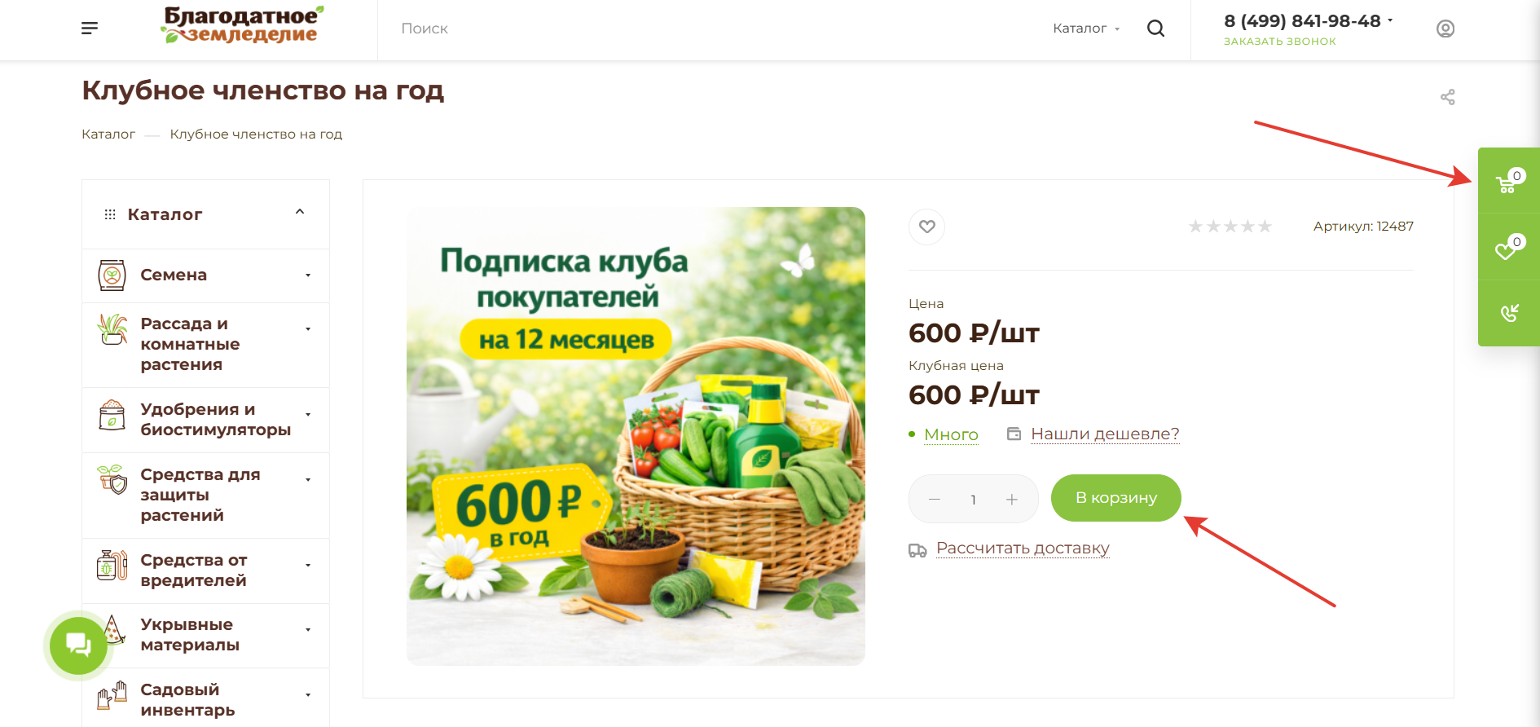Click the В корзину button

click(1115, 498)
